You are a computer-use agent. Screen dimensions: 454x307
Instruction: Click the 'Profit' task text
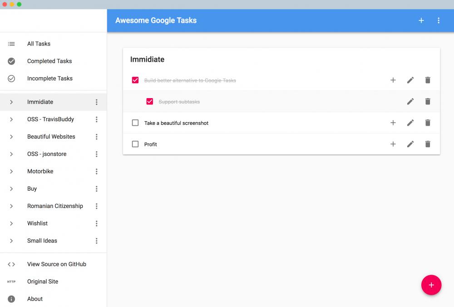tap(151, 144)
